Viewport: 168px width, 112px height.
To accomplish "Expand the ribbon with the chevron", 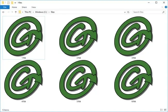I will 162,7.
